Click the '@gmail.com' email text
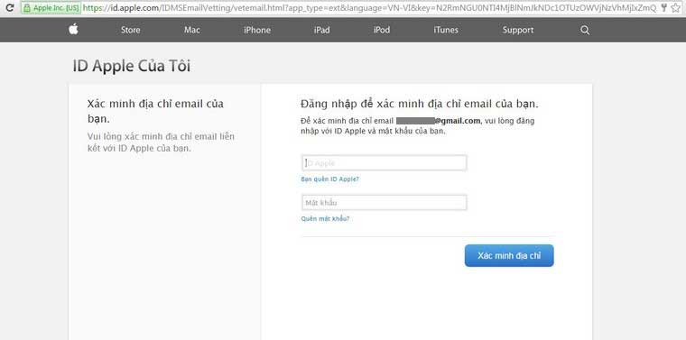 tap(458, 121)
